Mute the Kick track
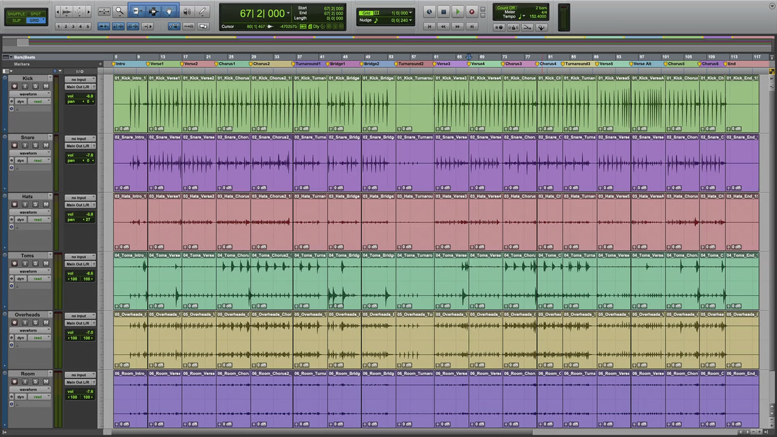Viewport: 777px width, 437px height. point(46,86)
